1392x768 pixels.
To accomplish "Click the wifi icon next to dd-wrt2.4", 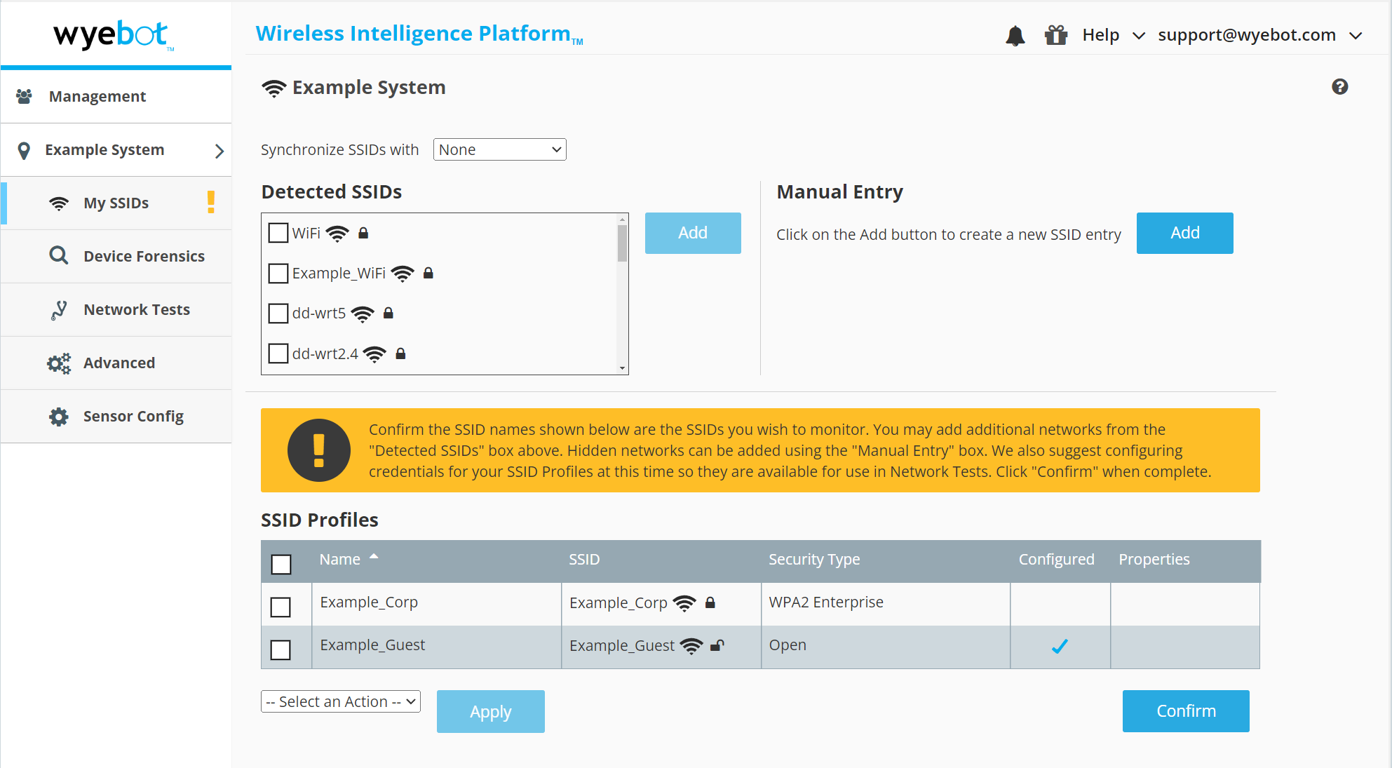I will pos(375,354).
